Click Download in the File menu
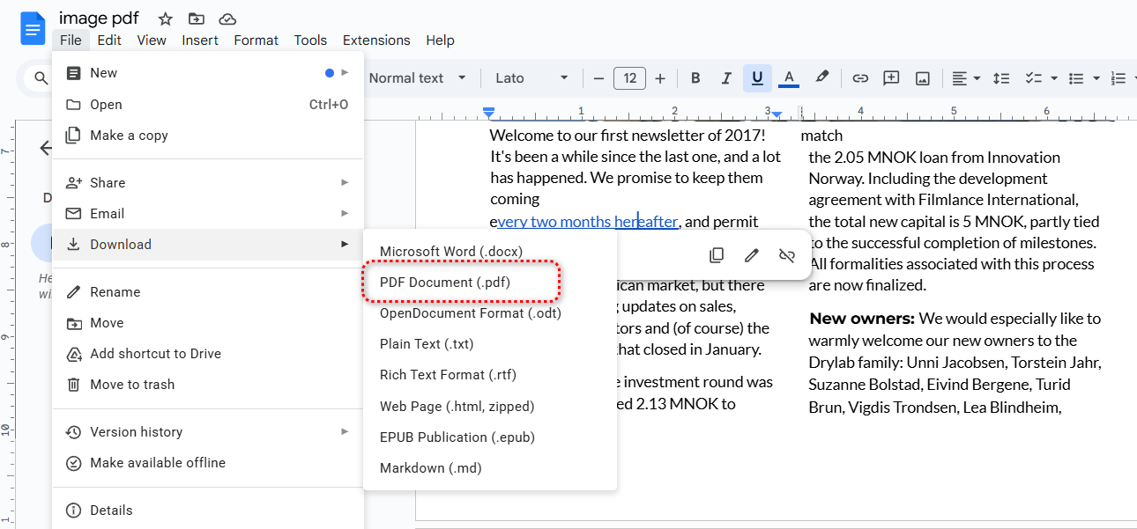Viewport: 1137px width, 529px height. [x=208, y=245]
